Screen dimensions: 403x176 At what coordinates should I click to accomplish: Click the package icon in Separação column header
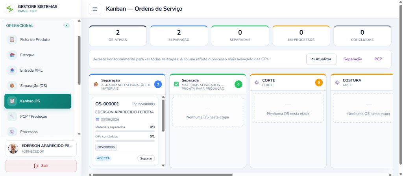(96, 84)
